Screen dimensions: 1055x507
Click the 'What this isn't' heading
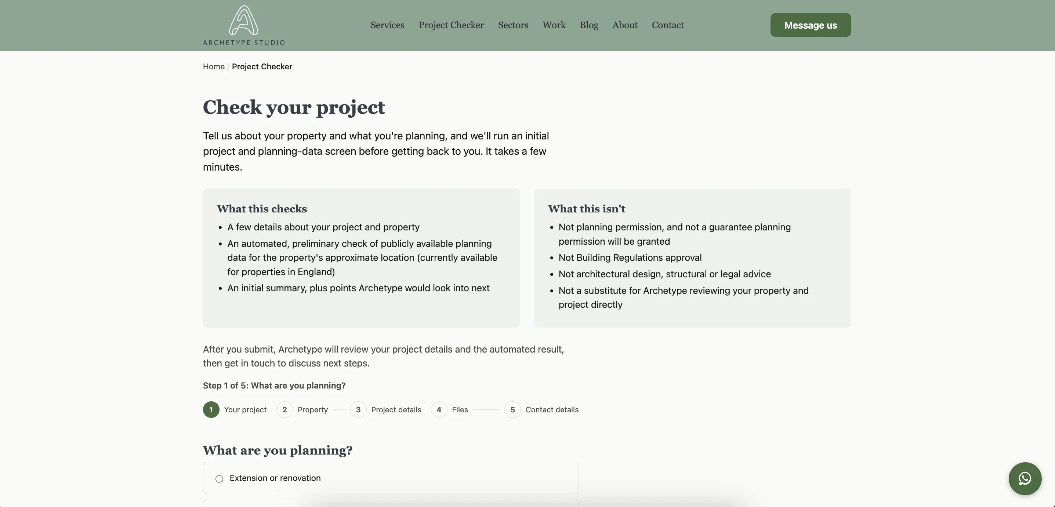(x=587, y=209)
